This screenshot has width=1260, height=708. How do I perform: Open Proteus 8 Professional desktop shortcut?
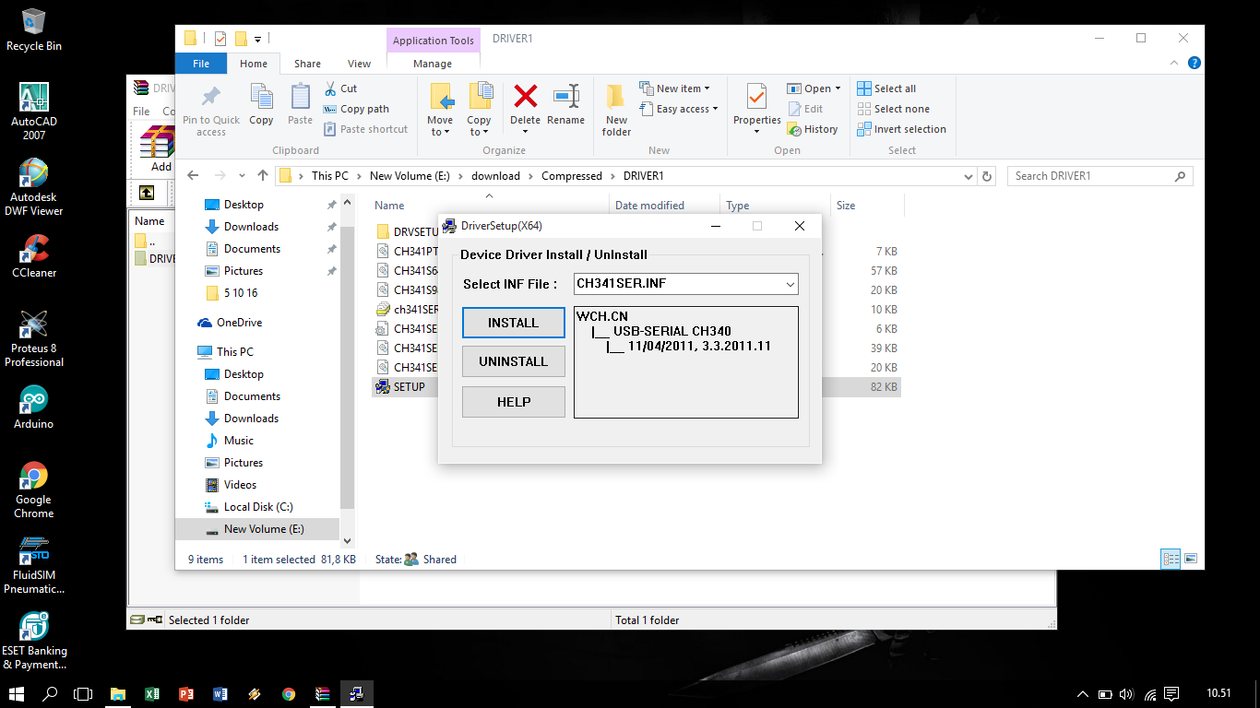pyautogui.click(x=34, y=338)
